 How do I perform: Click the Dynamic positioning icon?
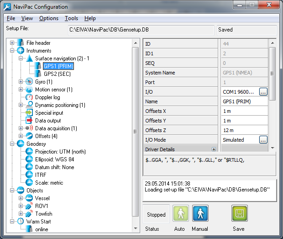29,105
